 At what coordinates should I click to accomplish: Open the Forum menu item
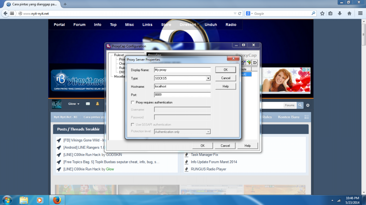point(79,25)
